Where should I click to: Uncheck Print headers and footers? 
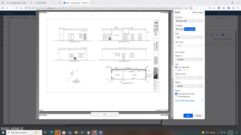pos(176,94)
